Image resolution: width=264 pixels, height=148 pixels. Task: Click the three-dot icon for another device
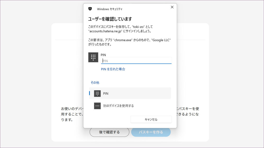tap(97, 106)
